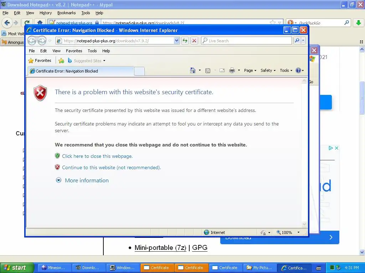
Task: Click the Favorites star button
Action: point(40,60)
